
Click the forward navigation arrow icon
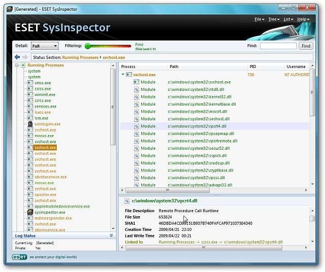25,57
